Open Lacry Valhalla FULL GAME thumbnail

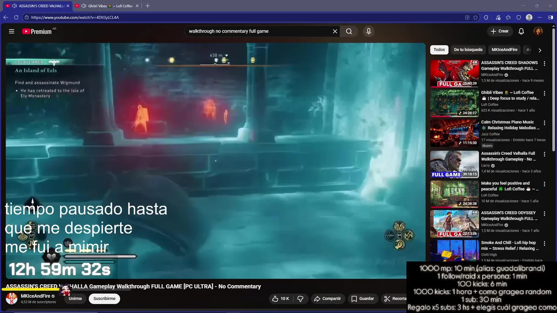tap(454, 164)
